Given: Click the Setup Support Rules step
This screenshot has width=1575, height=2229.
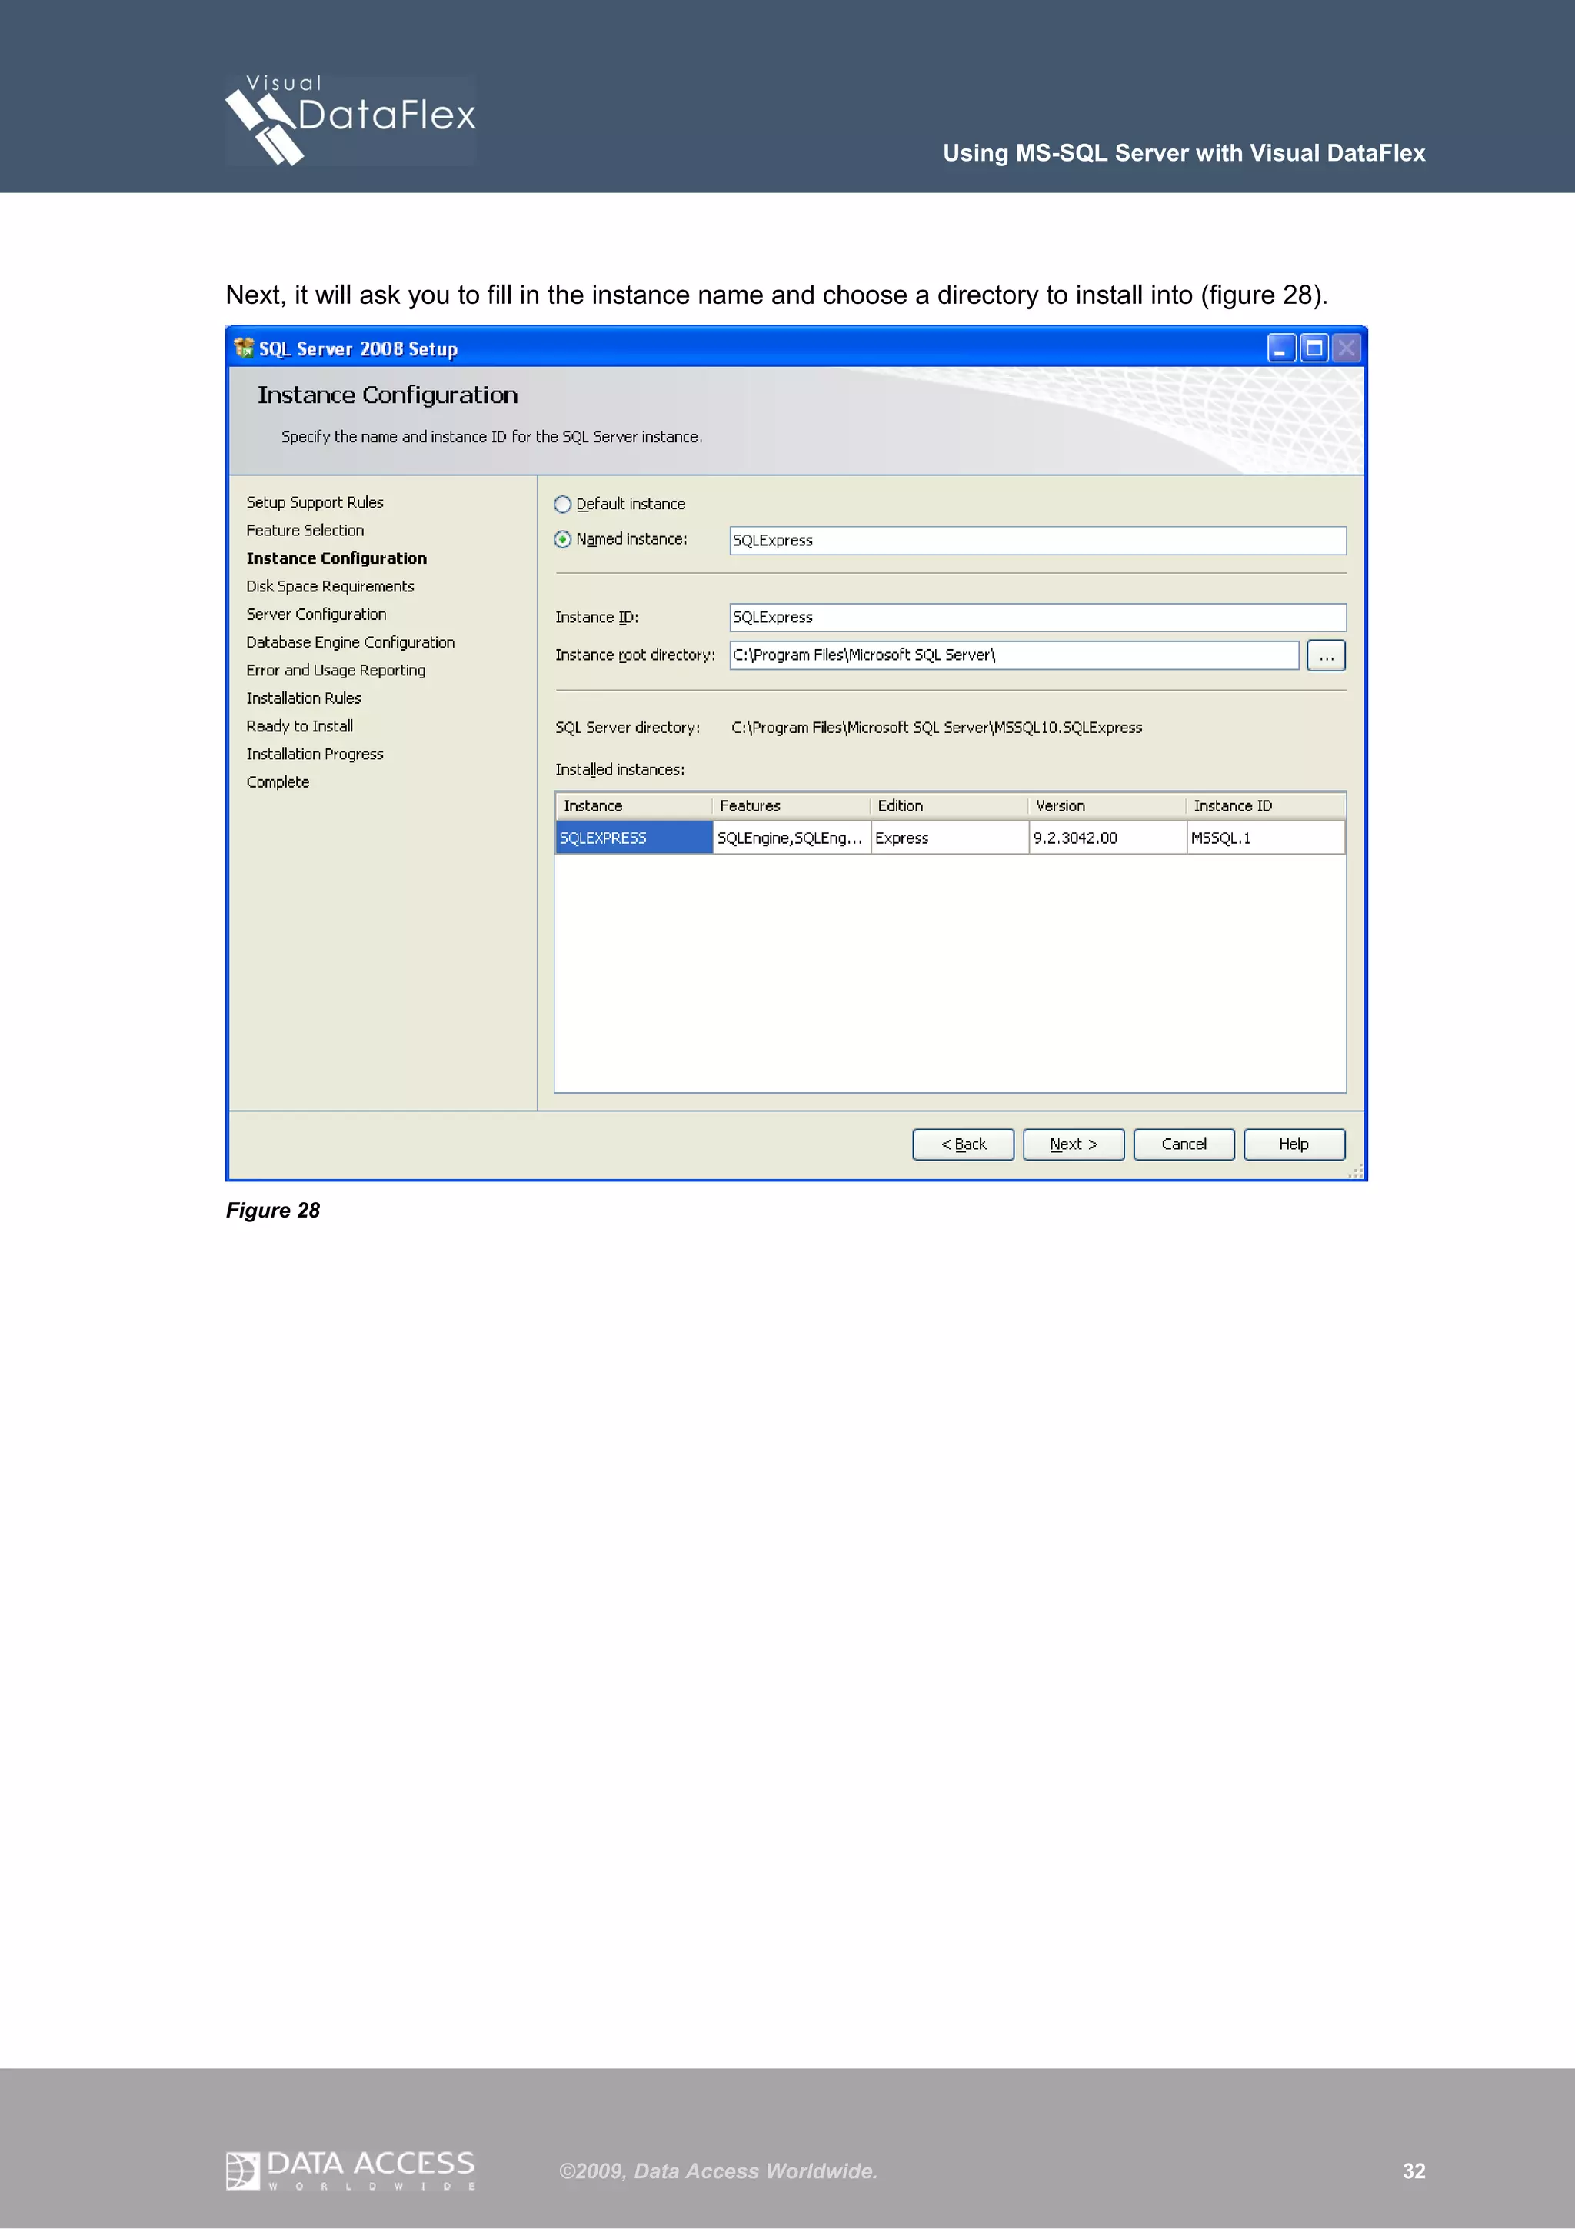Looking at the screenshot, I should click(x=315, y=503).
